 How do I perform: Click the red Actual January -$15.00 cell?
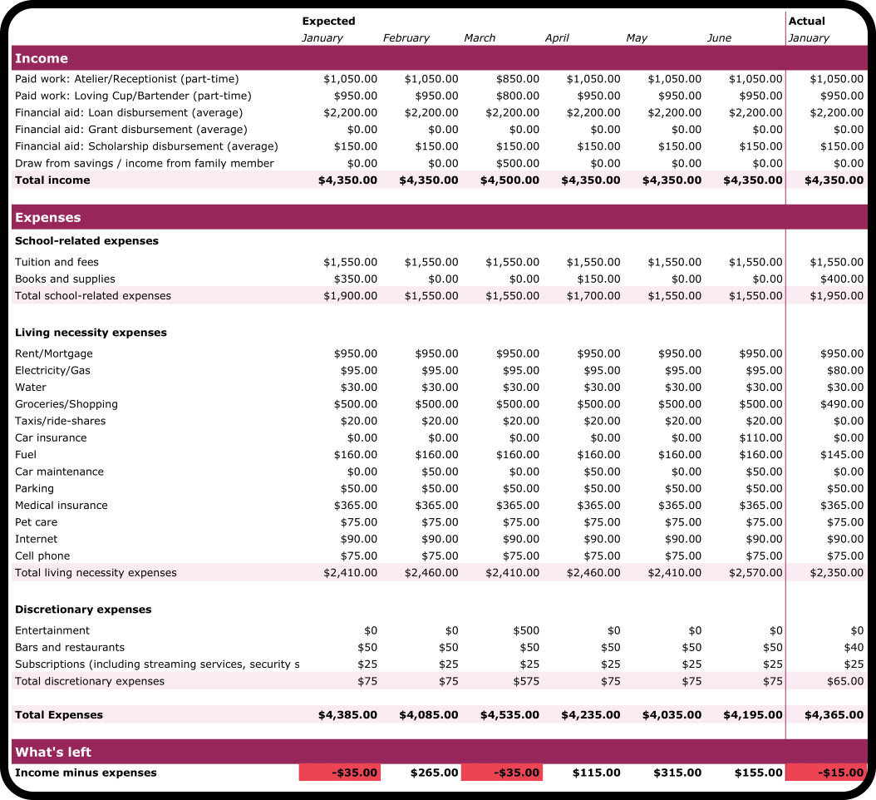coord(826,773)
